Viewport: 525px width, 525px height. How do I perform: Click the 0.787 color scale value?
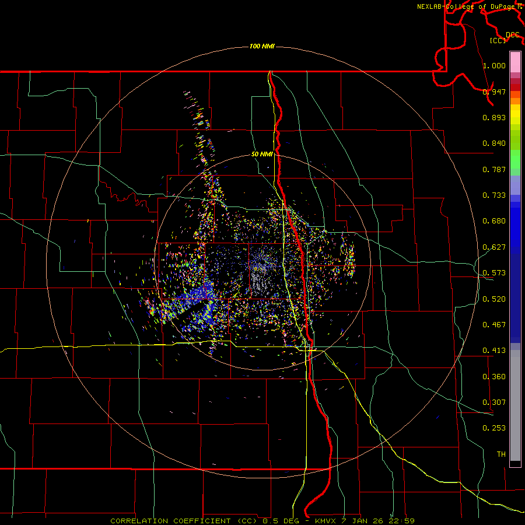point(494,169)
